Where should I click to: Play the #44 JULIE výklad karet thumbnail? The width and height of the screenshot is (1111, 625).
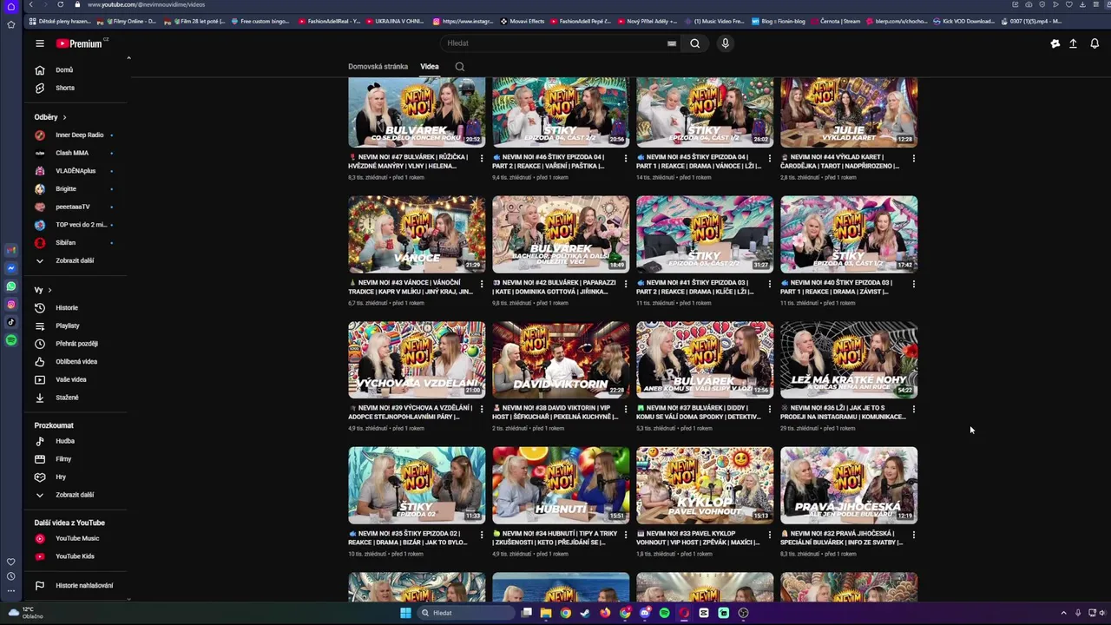pyautogui.click(x=849, y=111)
